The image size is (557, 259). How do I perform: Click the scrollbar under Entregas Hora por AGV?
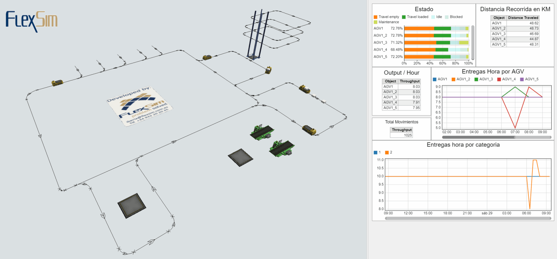click(478, 137)
